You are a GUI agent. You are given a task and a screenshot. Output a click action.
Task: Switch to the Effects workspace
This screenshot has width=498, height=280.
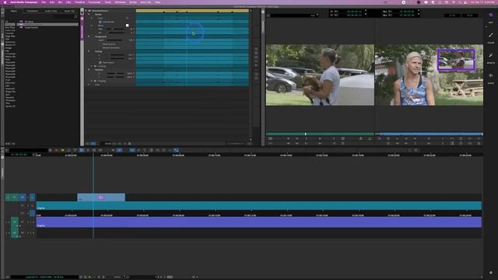click(491, 58)
